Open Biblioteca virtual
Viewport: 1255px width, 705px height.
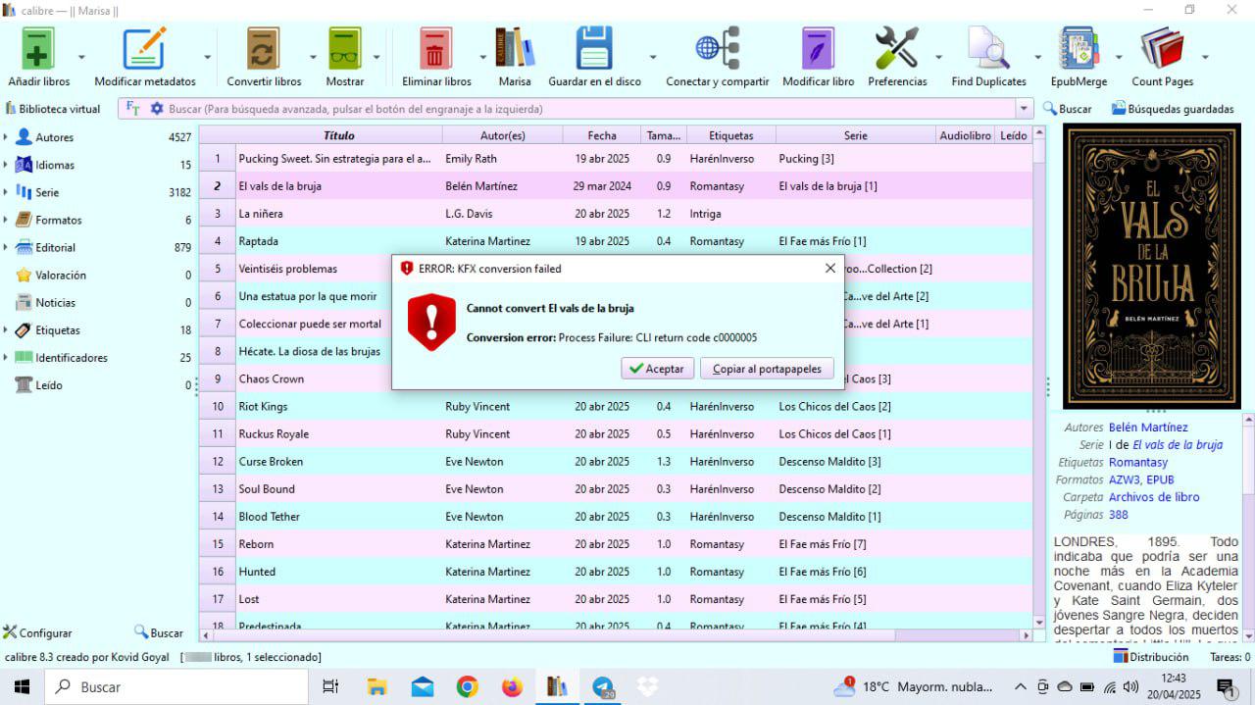click(x=53, y=109)
